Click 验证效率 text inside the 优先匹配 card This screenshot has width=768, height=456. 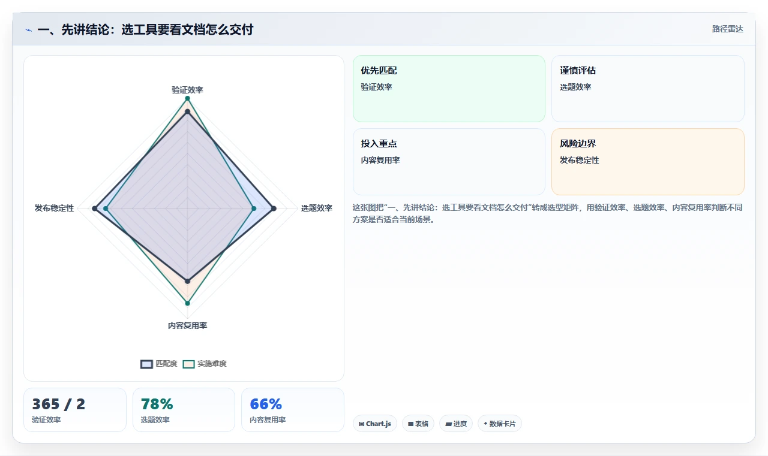pyautogui.click(x=376, y=87)
